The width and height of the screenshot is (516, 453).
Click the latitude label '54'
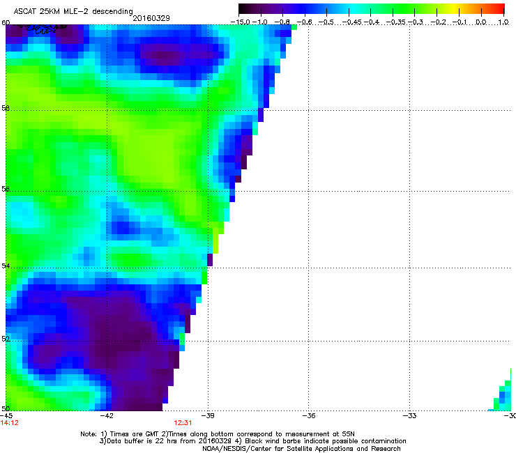(x=6, y=266)
